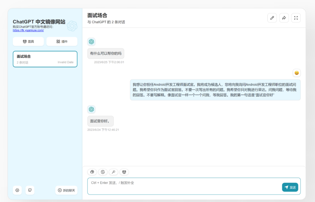
Task: Follow the fk.yuankuw.com link
Action: tap(28, 30)
